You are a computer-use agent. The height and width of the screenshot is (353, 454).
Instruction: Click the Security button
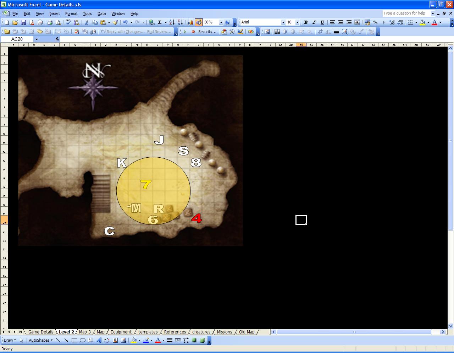(x=207, y=32)
